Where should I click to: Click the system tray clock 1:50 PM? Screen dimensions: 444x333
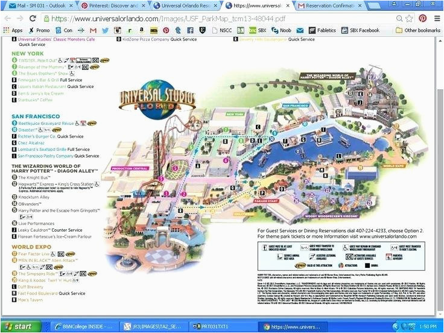click(x=428, y=327)
